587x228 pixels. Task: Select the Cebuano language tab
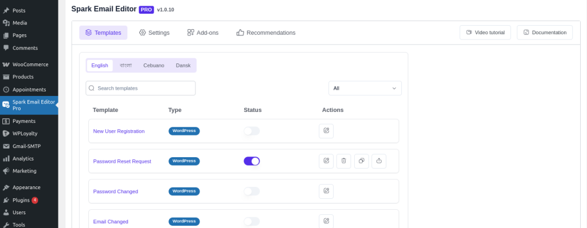click(154, 65)
